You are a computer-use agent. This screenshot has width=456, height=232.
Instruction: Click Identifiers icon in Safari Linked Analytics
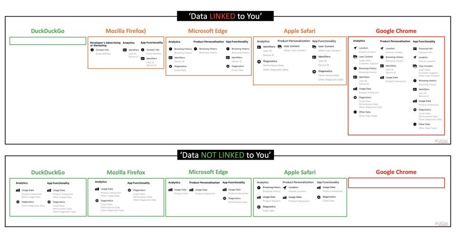coord(259,47)
